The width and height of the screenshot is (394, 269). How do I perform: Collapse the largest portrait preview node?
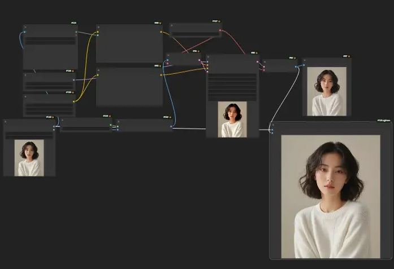[x=272, y=125]
